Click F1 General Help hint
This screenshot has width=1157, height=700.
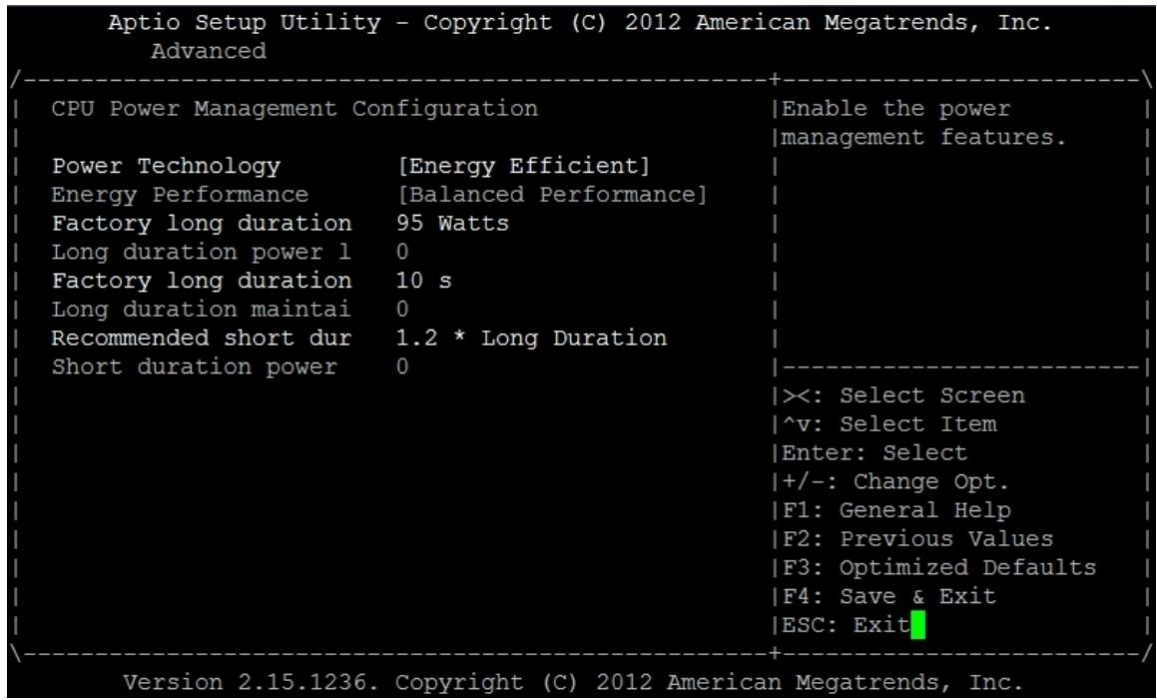(895, 510)
